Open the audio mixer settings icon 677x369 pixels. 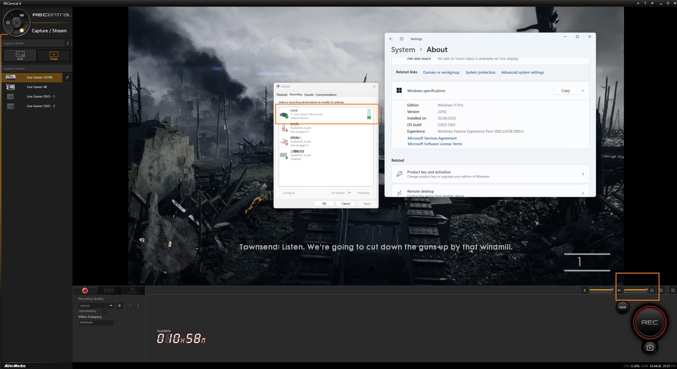(x=662, y=290)
